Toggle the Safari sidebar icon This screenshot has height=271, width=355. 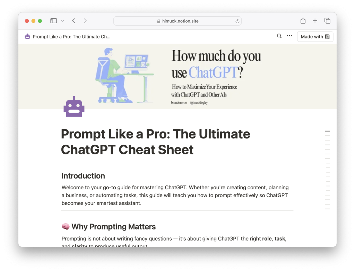(x=53, y=21)
